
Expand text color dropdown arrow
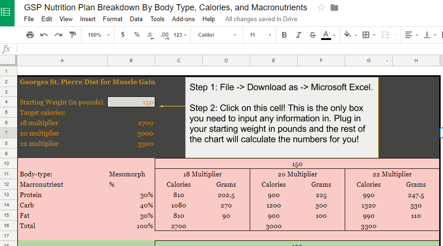coord(334,35)
